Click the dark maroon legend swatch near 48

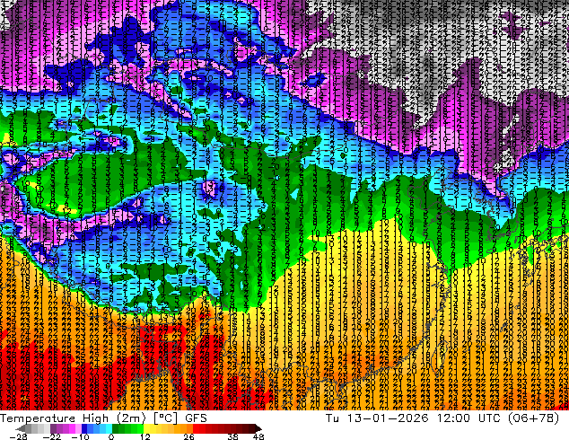click(251, 428)
